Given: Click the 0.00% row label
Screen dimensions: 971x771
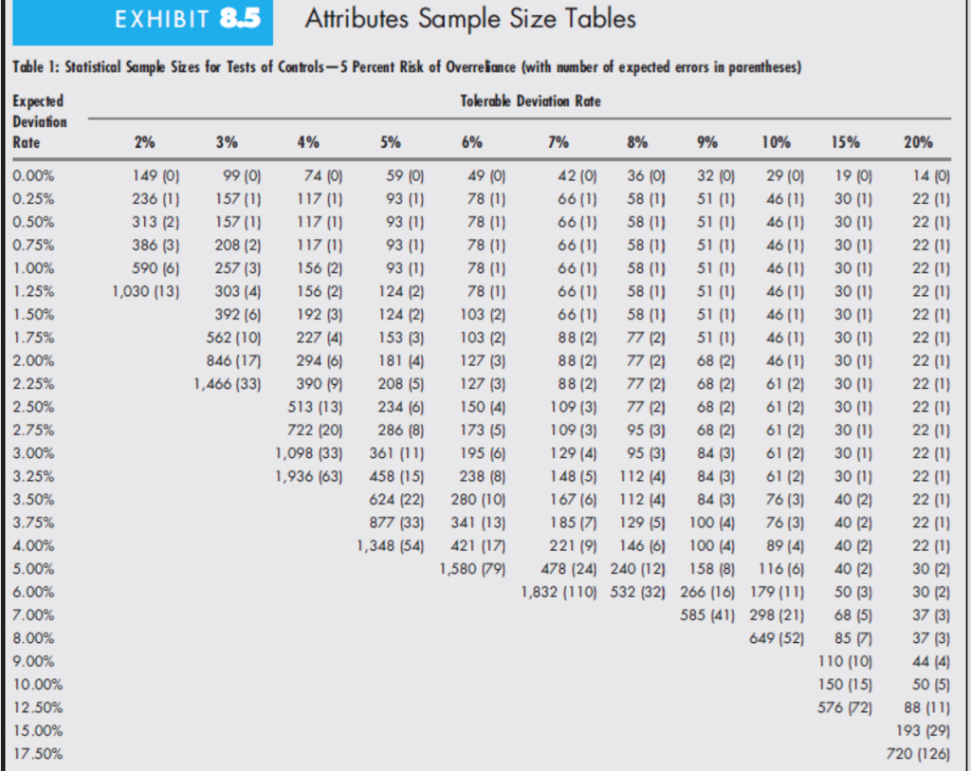Looking at the screenshot, I should pos(34,175).
